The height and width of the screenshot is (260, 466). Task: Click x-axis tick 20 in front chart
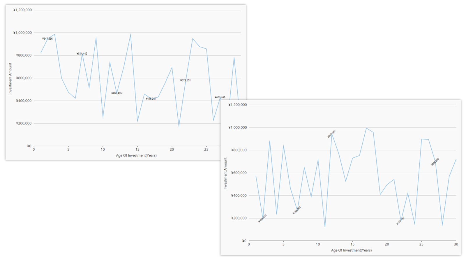coord(387,244)
